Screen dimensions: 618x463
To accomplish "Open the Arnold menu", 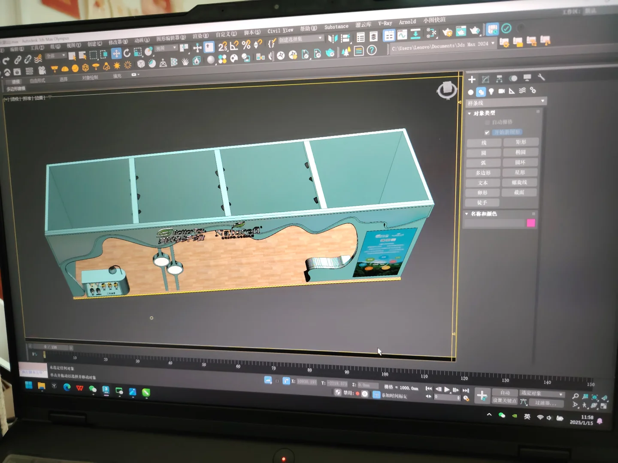I will [407, 22].
